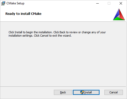Click the CMake Setup title text
Viewport: 127px width, 99px height.
15,3
